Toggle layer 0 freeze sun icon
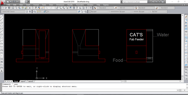The width and height of the screenshot is (188, 95). (x=40, y=11)
